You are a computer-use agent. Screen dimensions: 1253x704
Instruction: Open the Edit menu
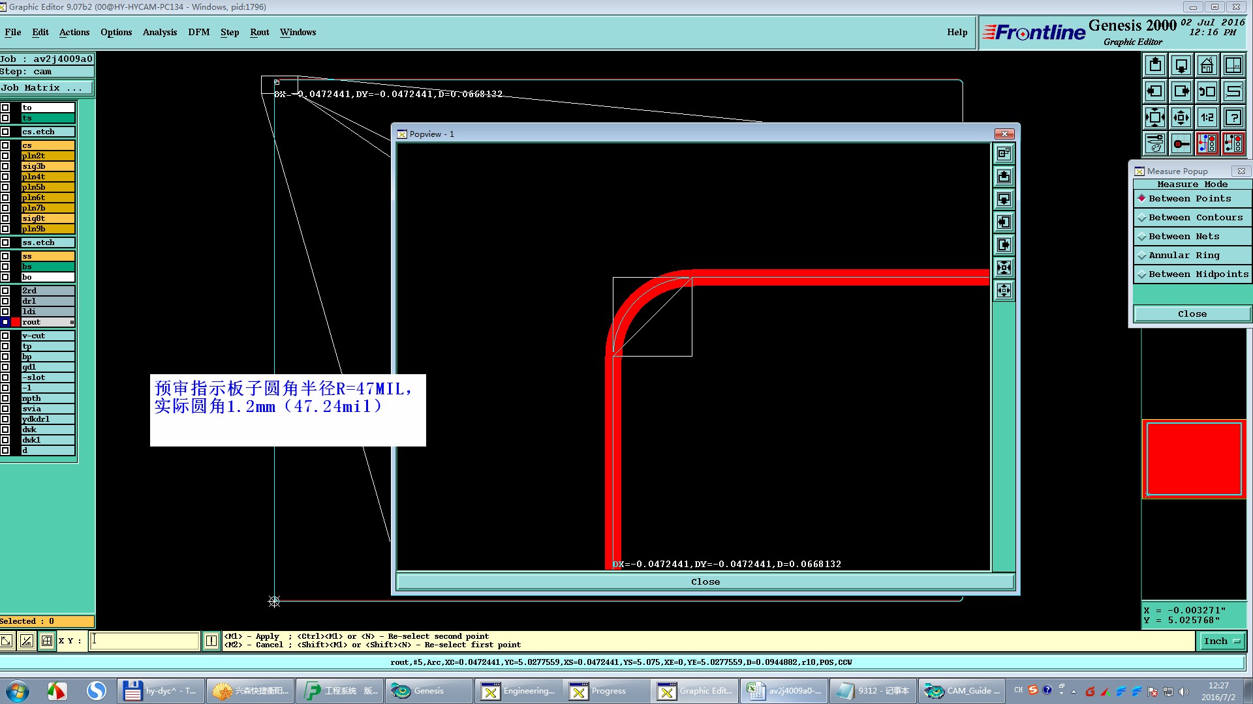[40, 32]
